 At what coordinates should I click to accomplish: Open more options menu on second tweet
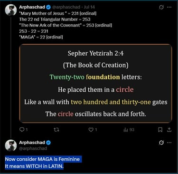pos(169,143)
